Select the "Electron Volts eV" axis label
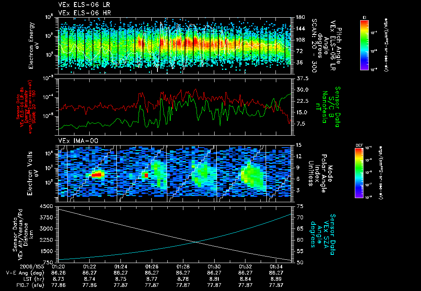 pos(32,173)
